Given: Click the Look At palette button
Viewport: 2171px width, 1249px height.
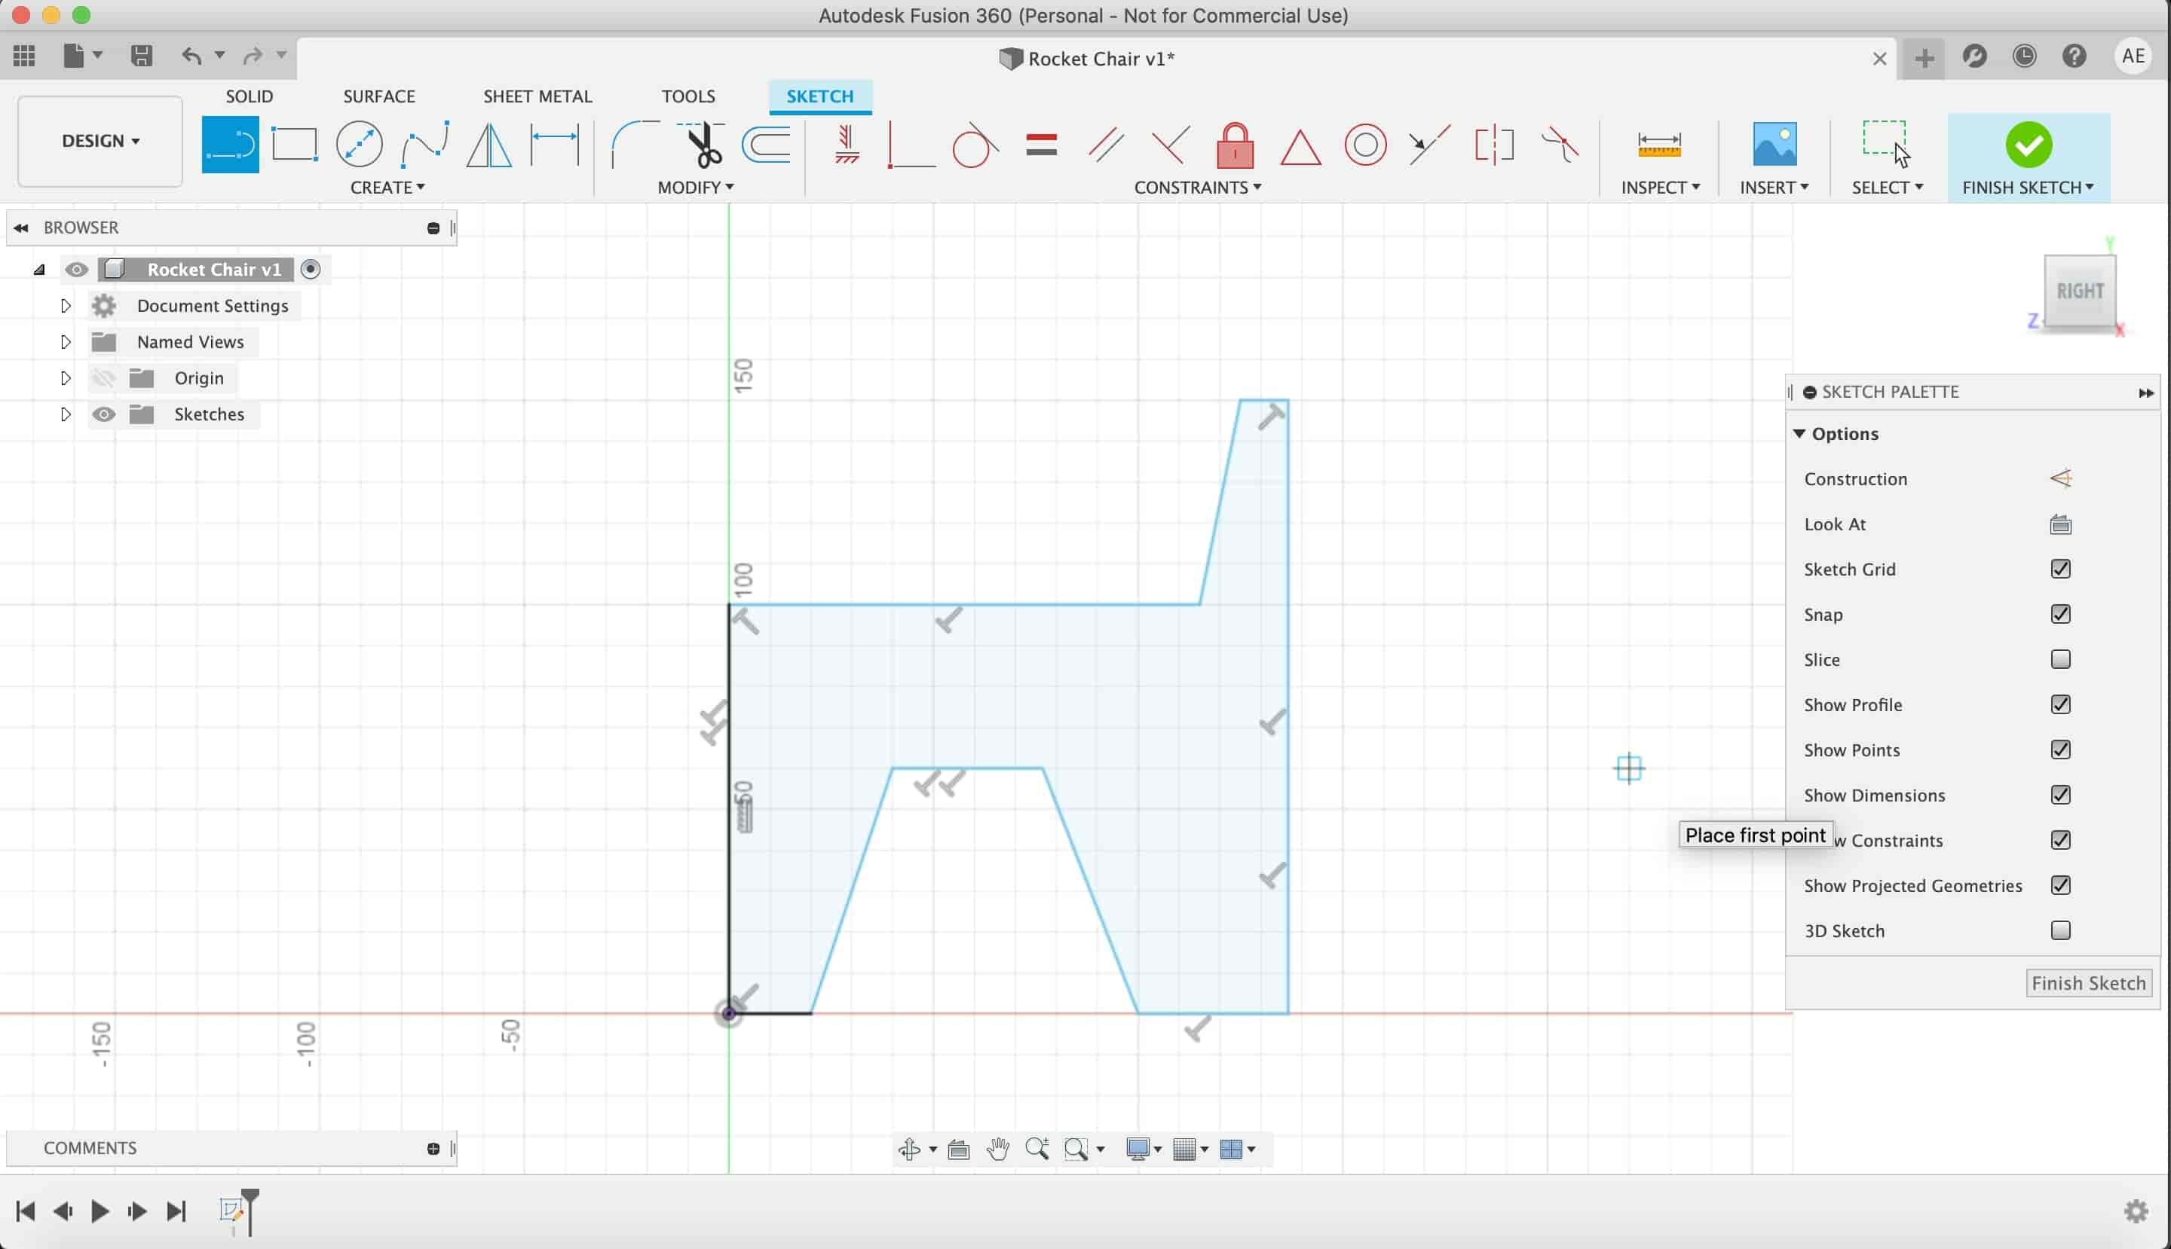Looking at the screenshot, I should (2060, 524).
